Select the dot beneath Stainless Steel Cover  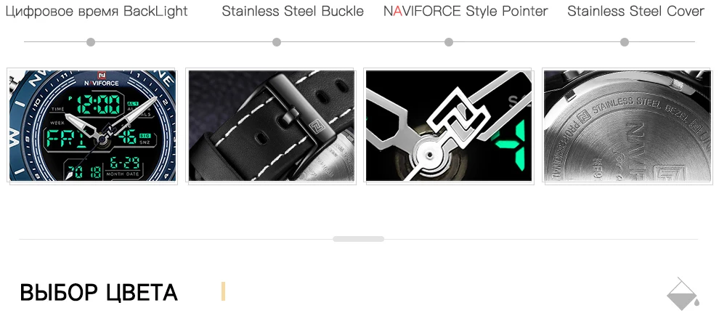(625, 42)
